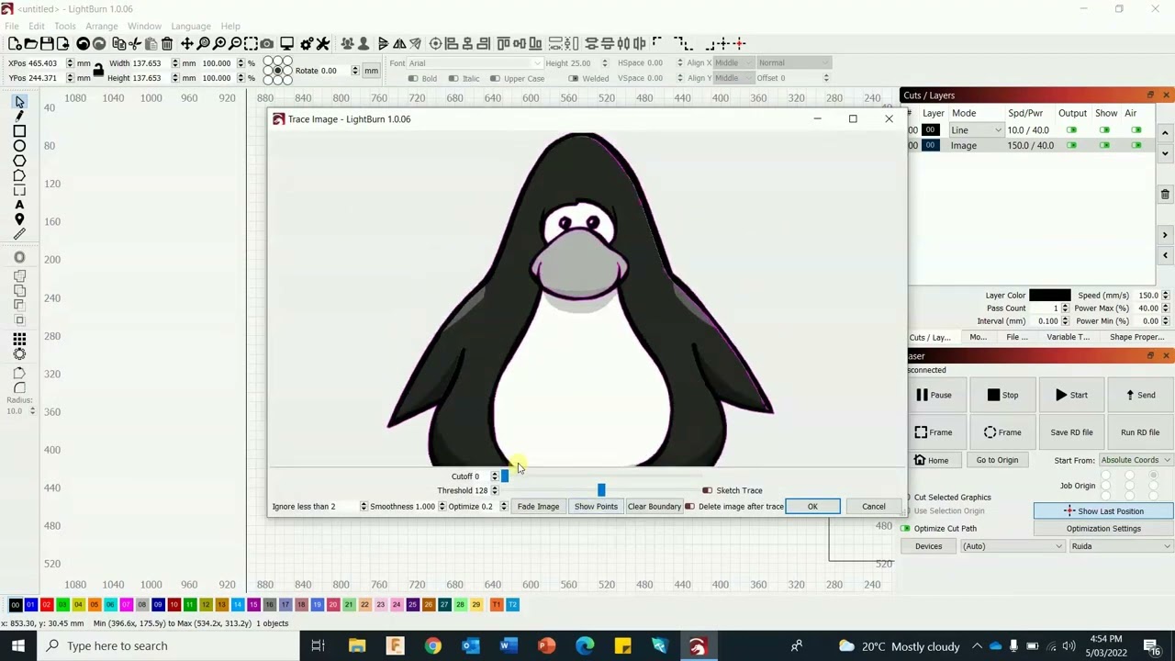The width and height of the screenshot is (1175, 661).
Task: Select the Position Laser marker tool
Action: click(x=19, y=219)
